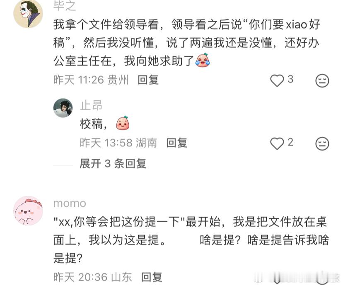Expand 展开 3 条回复

pos(113,163)
